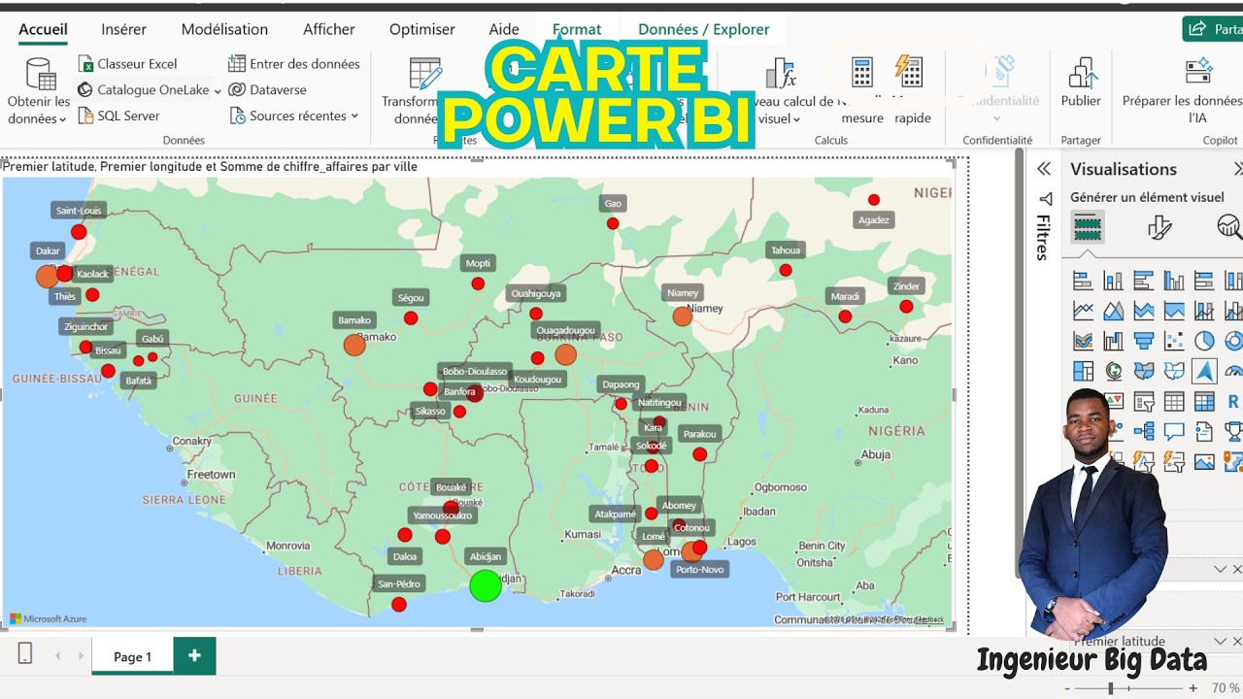Choose the pie chart visual
The image size is (1243, 699).
tap(1204, 342)
